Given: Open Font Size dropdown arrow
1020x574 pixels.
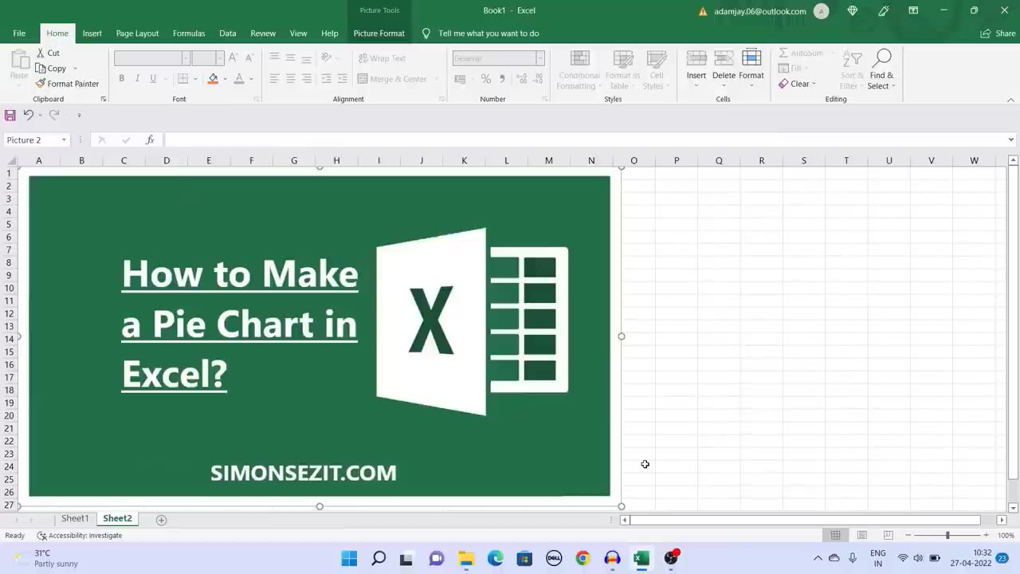Looking at the screenshot, I should point(219,58).
